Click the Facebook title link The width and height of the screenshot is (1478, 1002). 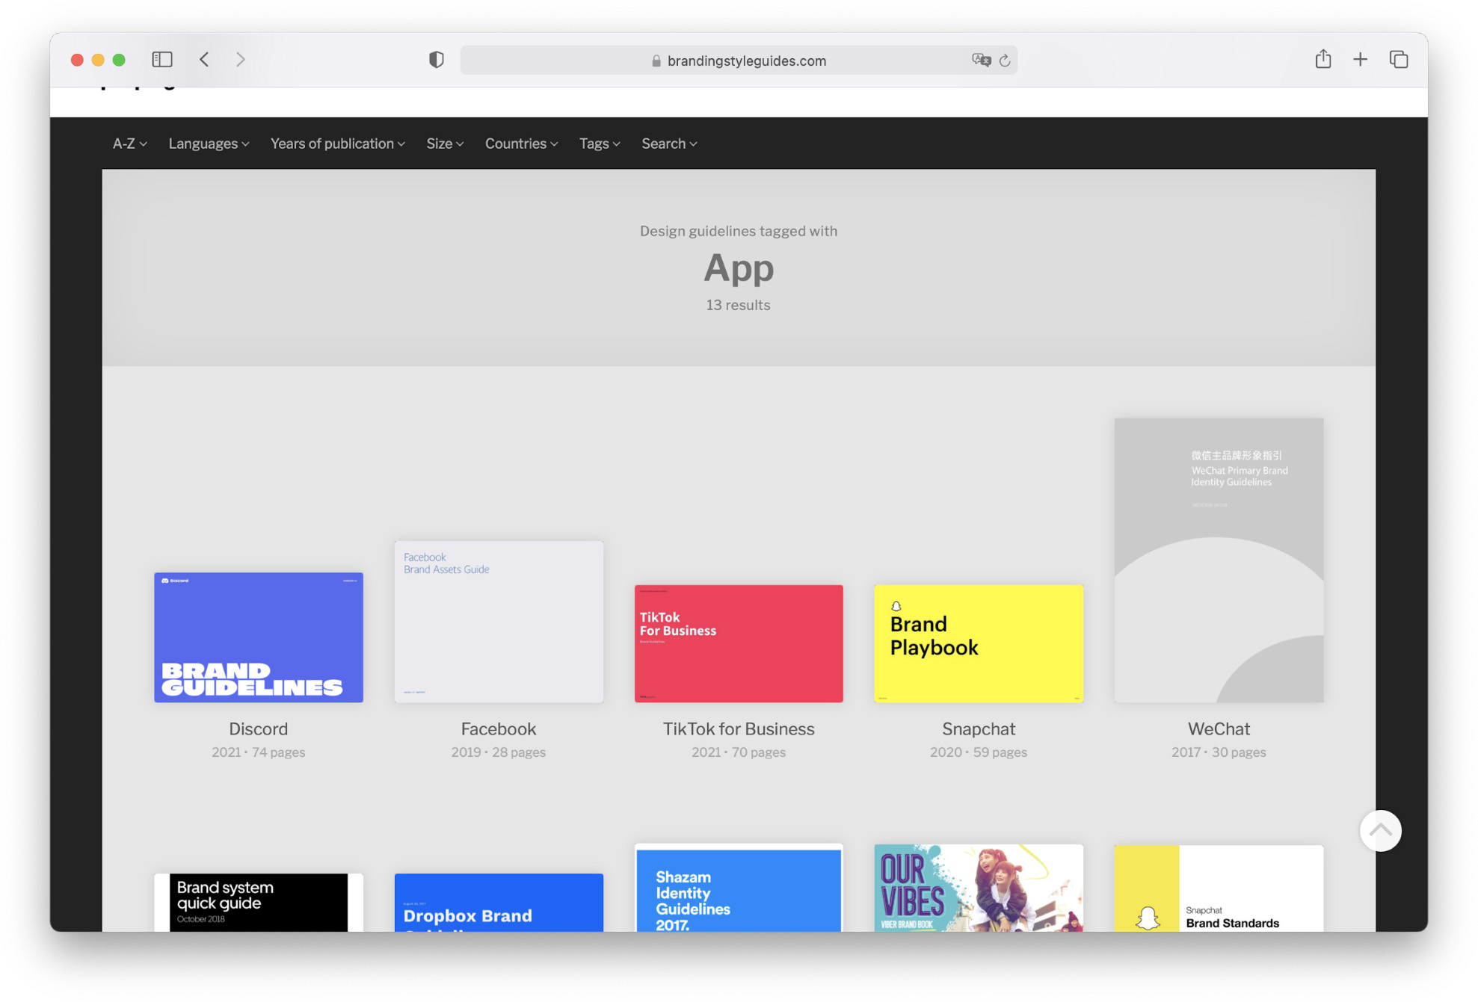pos(499,729)
